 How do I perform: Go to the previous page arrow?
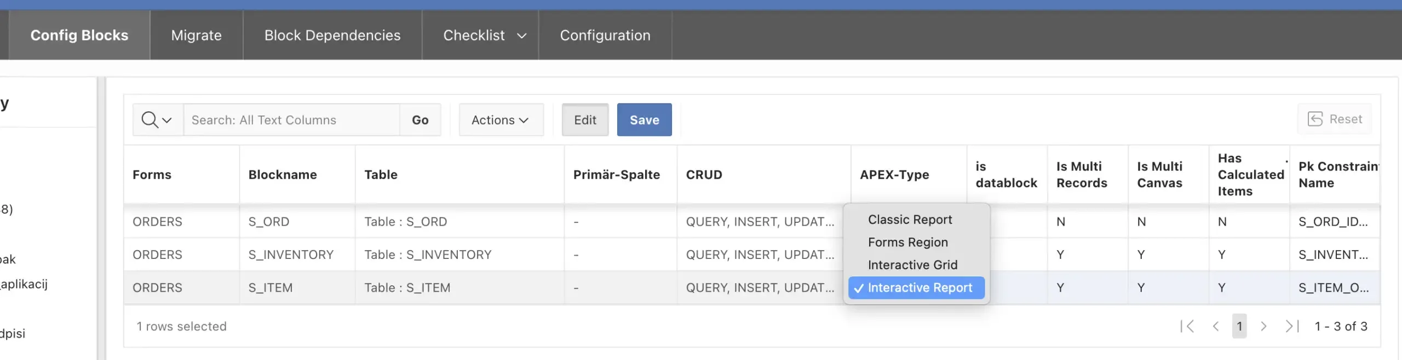pos(1216,326)
